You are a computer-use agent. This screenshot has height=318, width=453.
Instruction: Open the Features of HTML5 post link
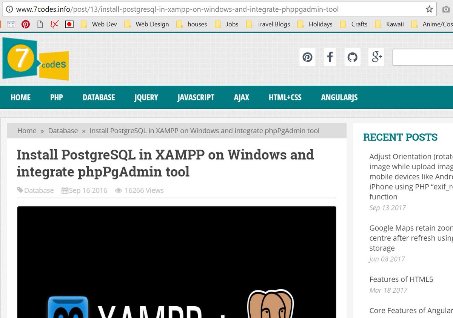(x=401, y=279)
